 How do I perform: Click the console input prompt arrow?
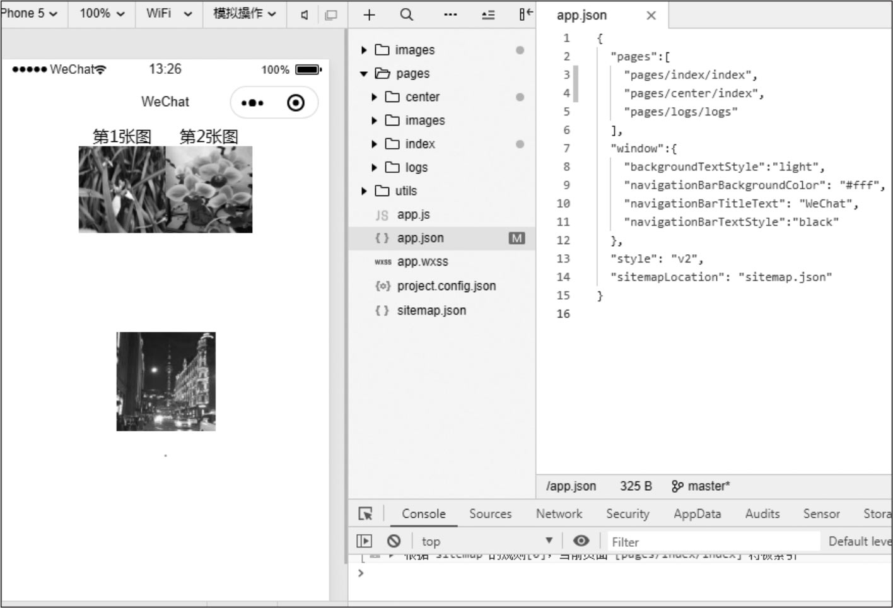coord(361,573)
